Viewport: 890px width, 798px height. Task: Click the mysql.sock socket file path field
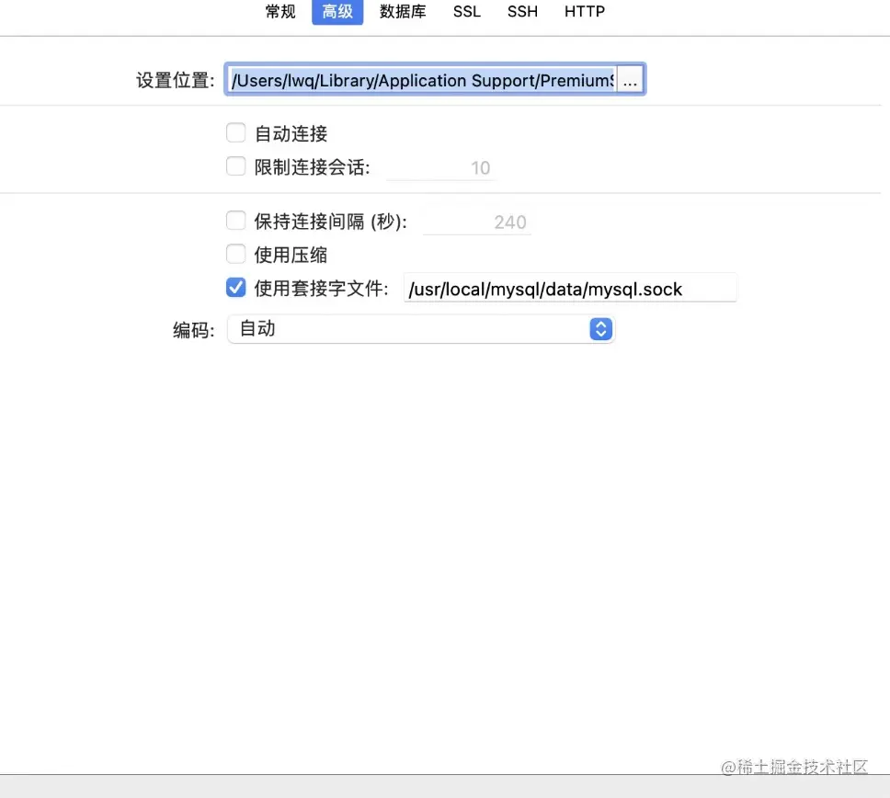coord(570,289)
